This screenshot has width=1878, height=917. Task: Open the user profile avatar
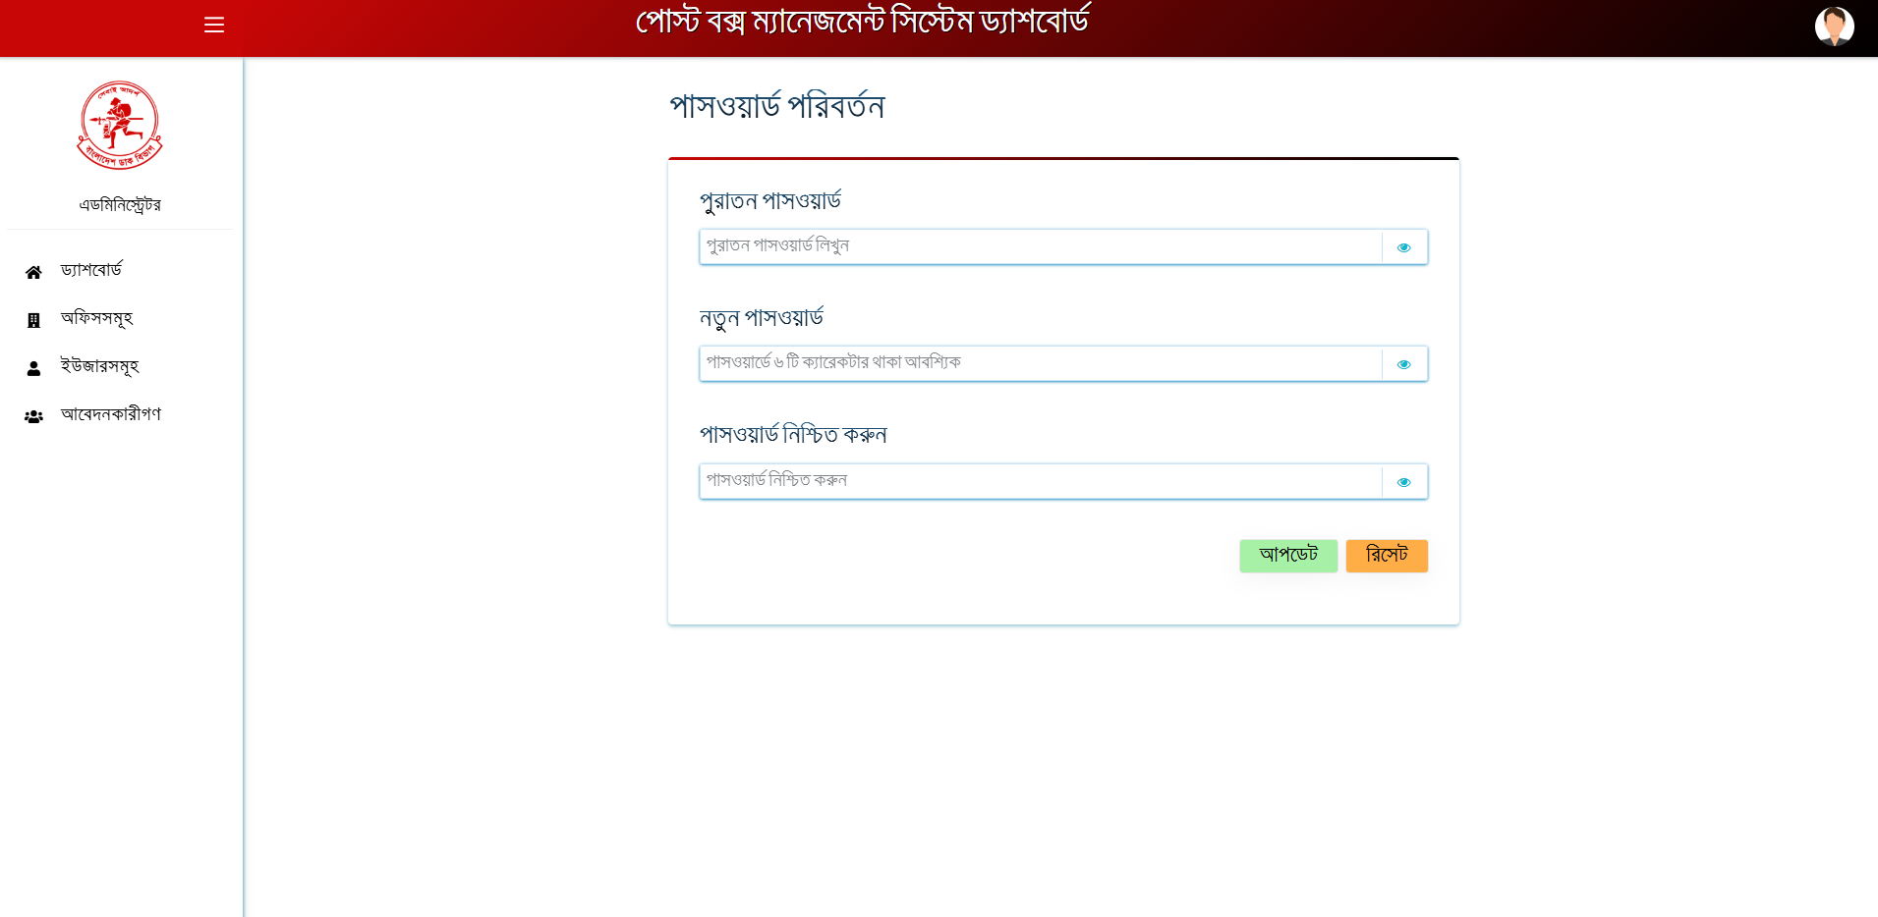point(1833,27)
